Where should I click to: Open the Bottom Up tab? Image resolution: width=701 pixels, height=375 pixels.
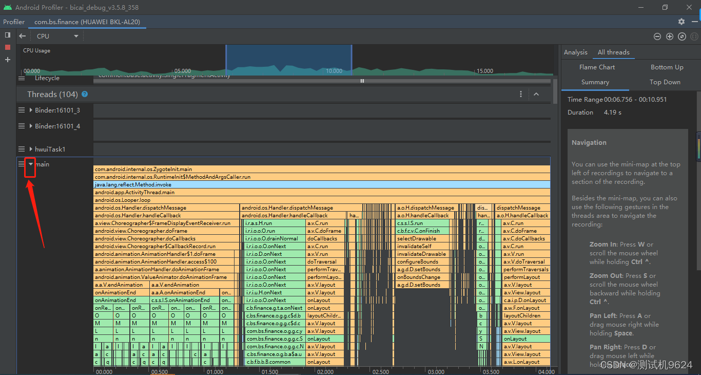coord(667,67)
